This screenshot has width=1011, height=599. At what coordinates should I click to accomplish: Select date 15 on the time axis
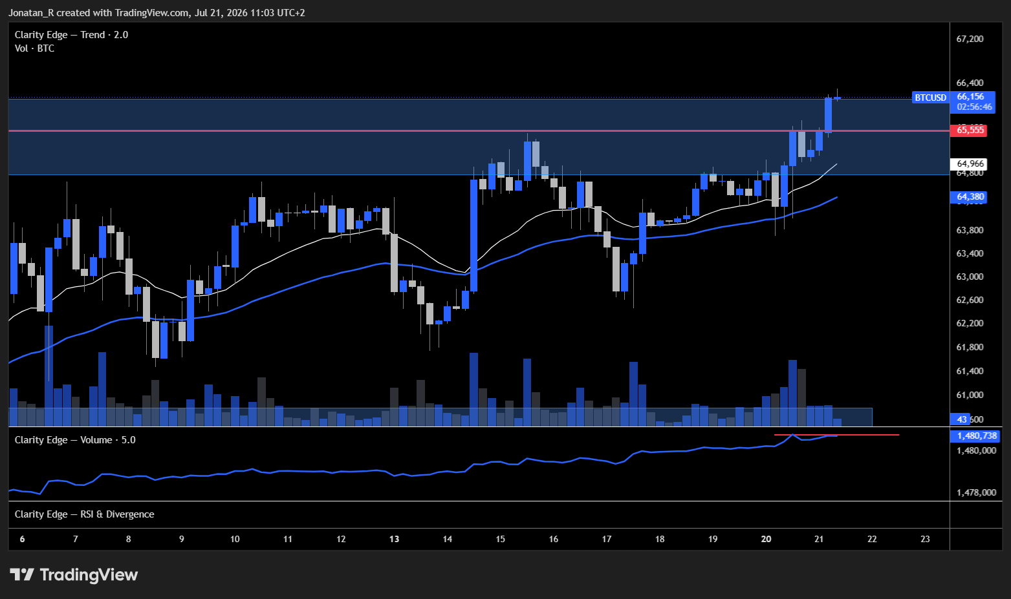tap(501, 539)
